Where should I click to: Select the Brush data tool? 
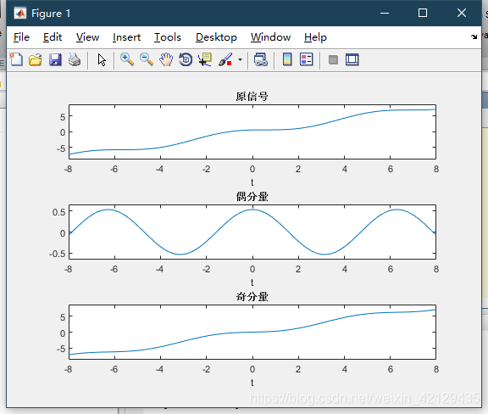point(225,59)
